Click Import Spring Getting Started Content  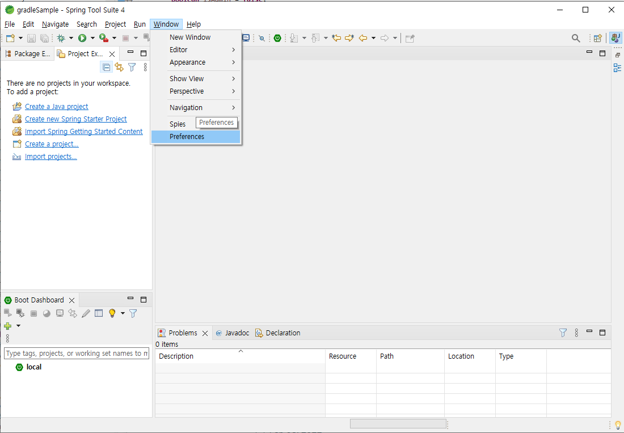coord(83,131)
